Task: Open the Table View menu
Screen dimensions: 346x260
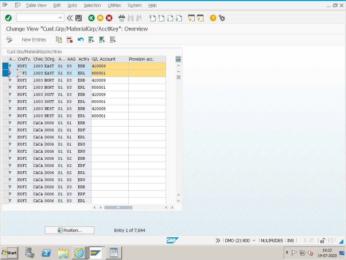Action: pos(36,5)
